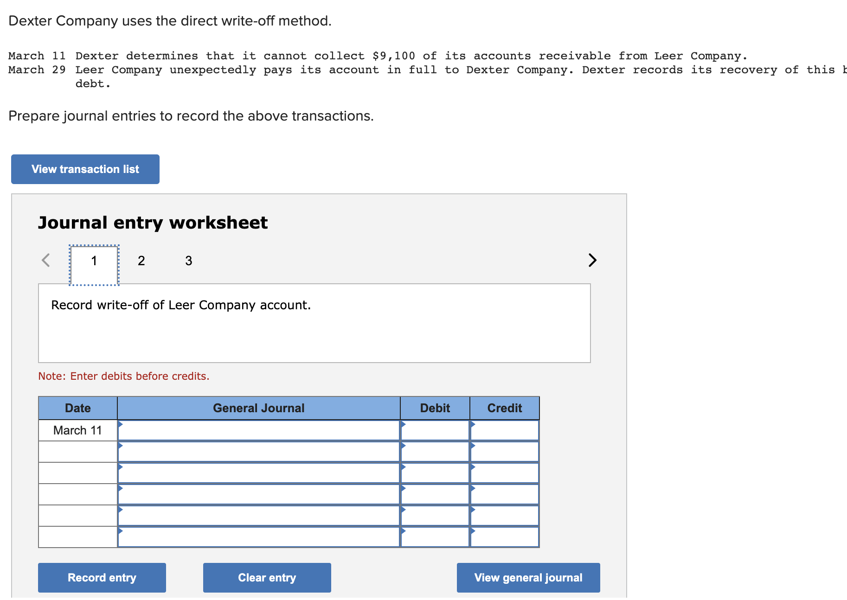Screen dimensions: 847x600
Task: Click the Record entry button
Action: point(102,577)
